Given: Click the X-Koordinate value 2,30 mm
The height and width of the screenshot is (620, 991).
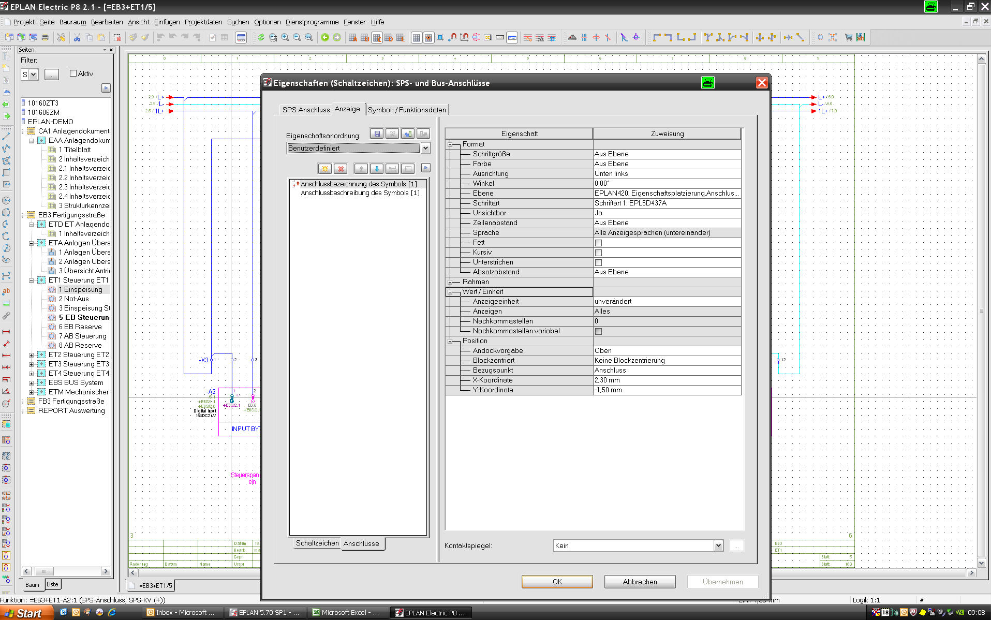Looking at the screenshot, I should point(667,380).
